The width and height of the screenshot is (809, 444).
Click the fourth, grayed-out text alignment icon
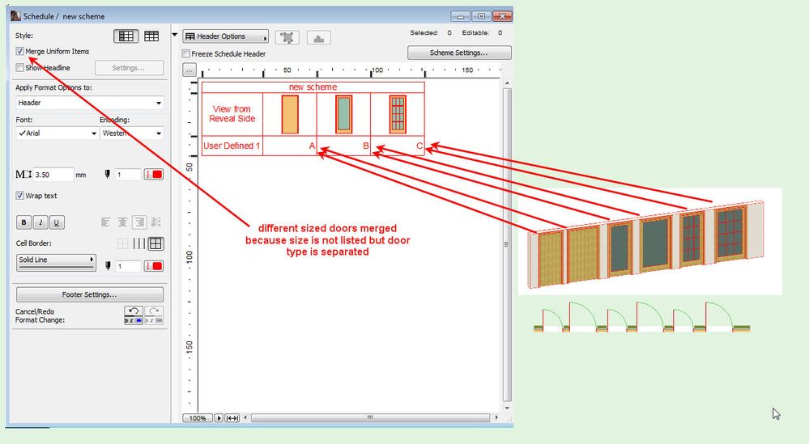click(155, 222)
